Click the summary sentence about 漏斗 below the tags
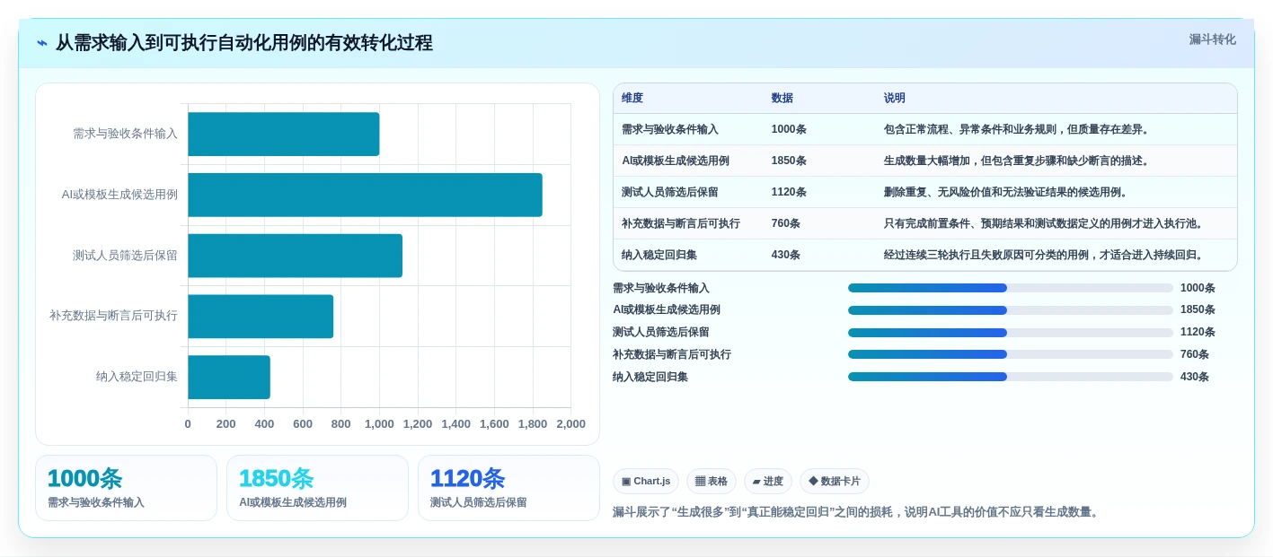 pos(858,512)
